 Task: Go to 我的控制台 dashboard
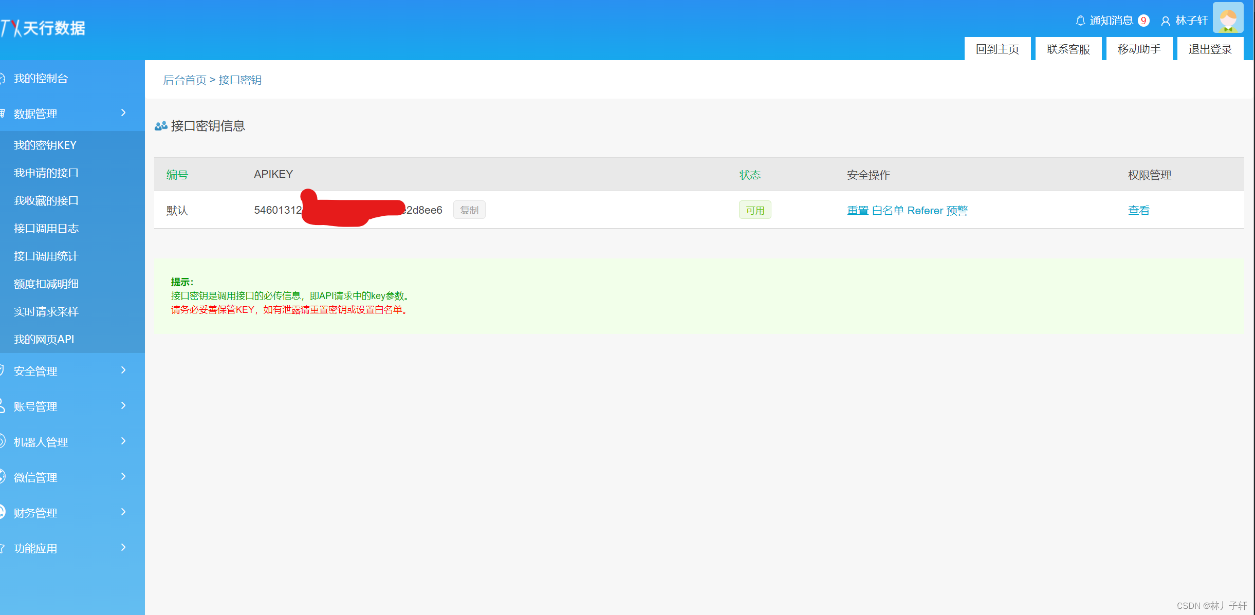coord(41,79)
